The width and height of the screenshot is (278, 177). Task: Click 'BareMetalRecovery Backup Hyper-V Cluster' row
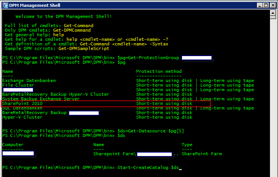click(x=98, y=94)
